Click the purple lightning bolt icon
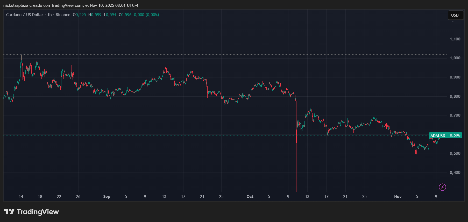Image resolution: width=468 pixels, height=222 pixels. (442, 187)
